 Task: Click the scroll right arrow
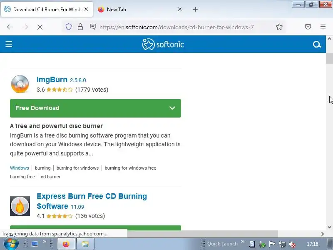click(322, 234)
